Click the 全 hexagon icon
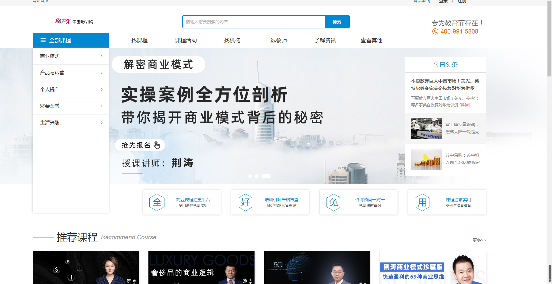 pyautogui.click(x=157, y=202)
